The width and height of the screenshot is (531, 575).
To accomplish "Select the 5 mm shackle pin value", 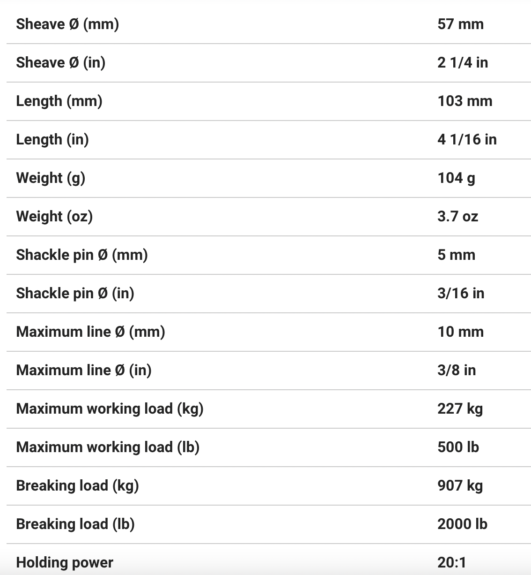I will (456, 255).
